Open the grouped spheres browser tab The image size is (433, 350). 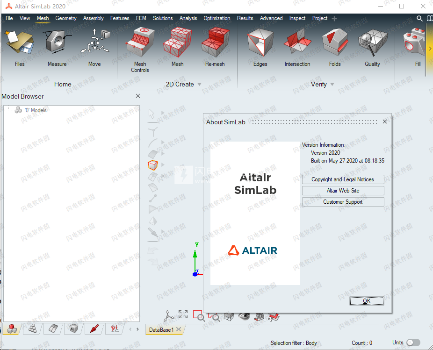click(33, 329)
